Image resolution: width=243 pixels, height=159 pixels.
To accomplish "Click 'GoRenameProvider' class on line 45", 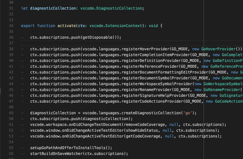I will coord(222,90).
